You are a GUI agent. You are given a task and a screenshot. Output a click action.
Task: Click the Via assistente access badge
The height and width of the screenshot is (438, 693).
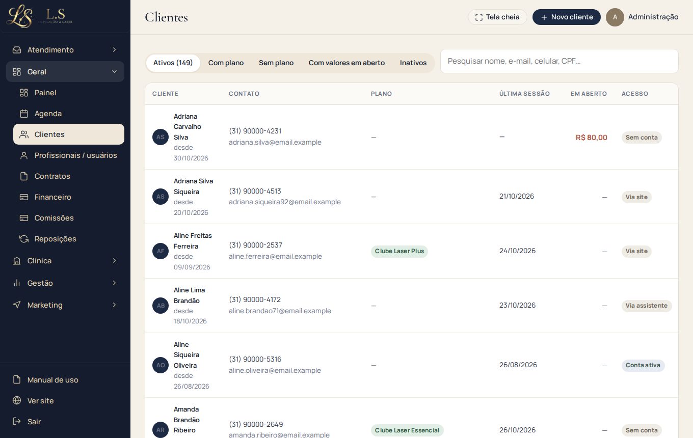647,306
